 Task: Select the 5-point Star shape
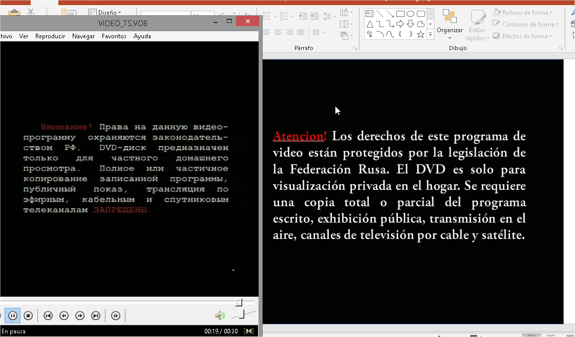point(420,34)
